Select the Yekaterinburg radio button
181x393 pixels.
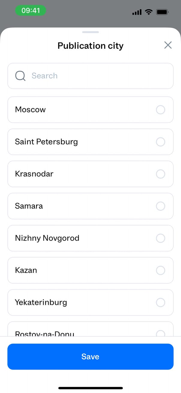[161, 302]
